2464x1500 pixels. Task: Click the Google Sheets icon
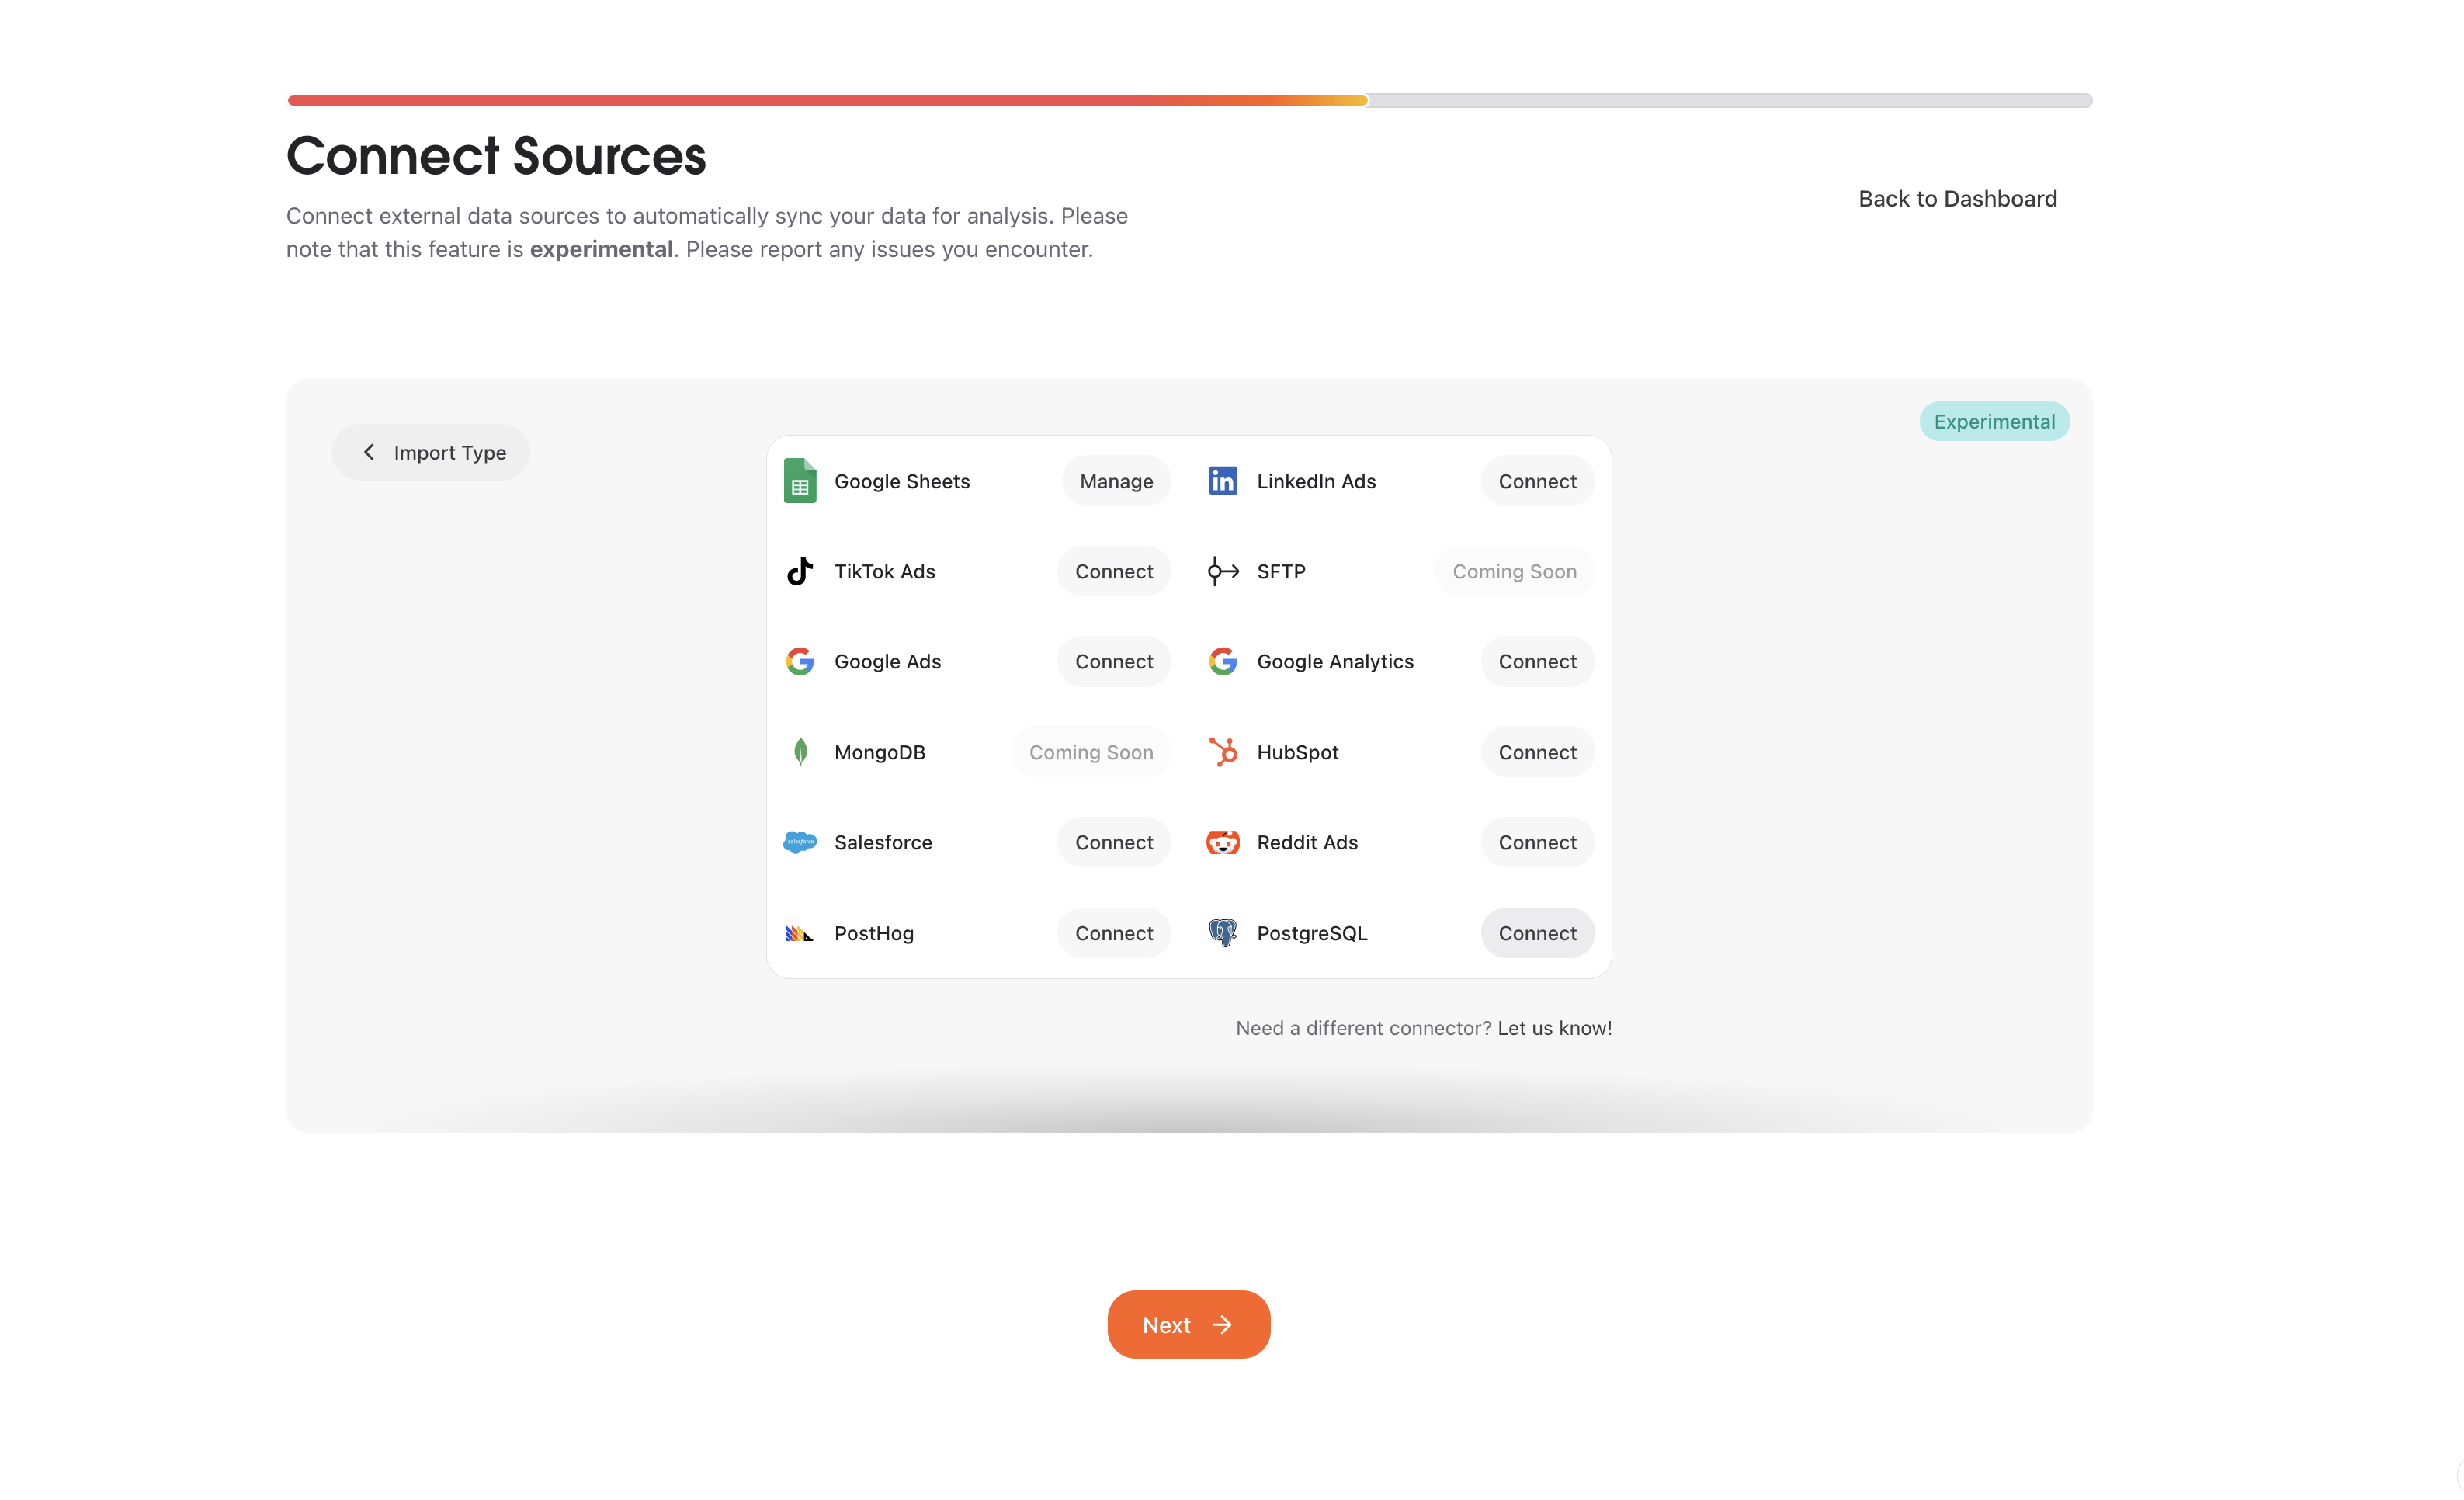pos(799,481)
